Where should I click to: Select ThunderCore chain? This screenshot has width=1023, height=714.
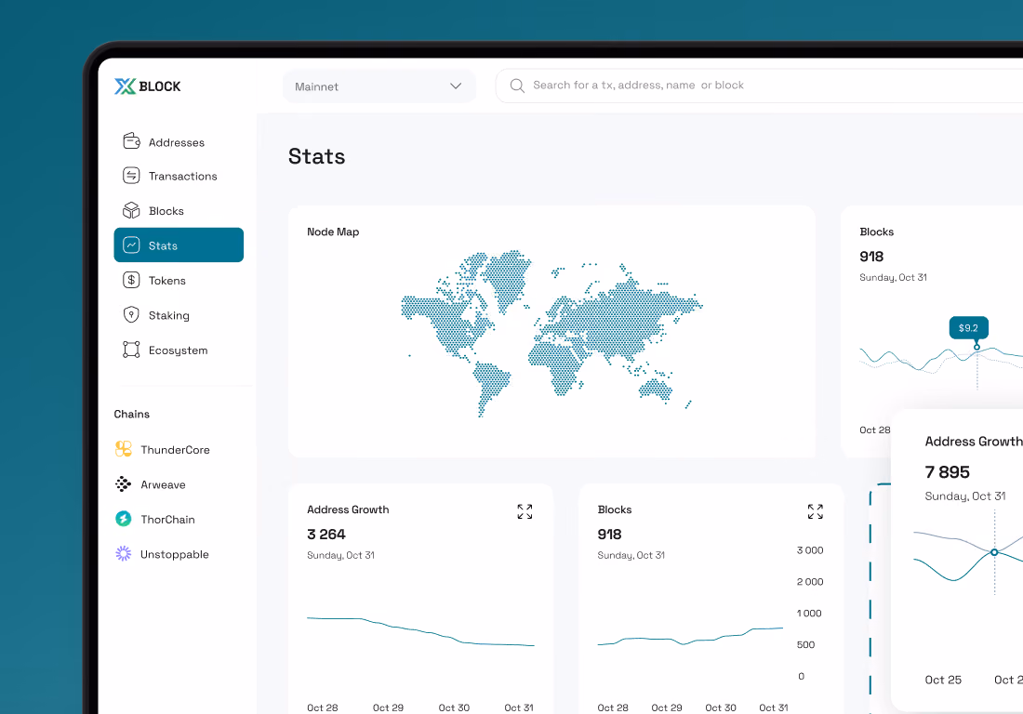click(x=163, y=449)
